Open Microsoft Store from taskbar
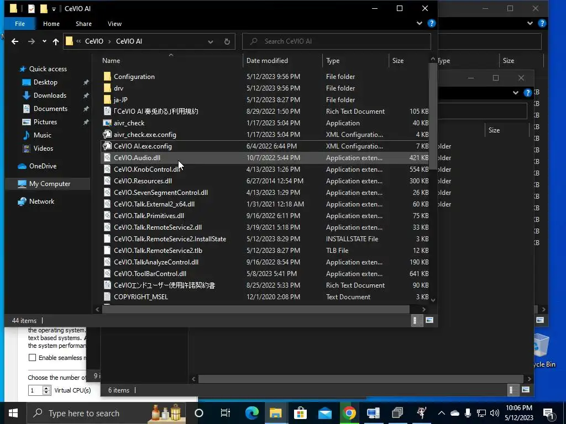 coord(300,413)
